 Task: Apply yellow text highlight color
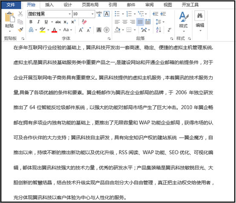[x=43, y=30]
